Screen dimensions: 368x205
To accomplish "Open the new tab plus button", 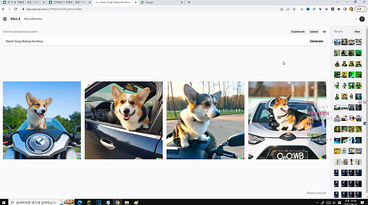I will [x=189, y=2].
